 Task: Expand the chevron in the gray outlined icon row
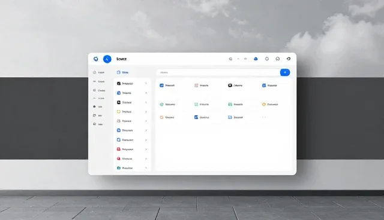(x=146, y=121)
